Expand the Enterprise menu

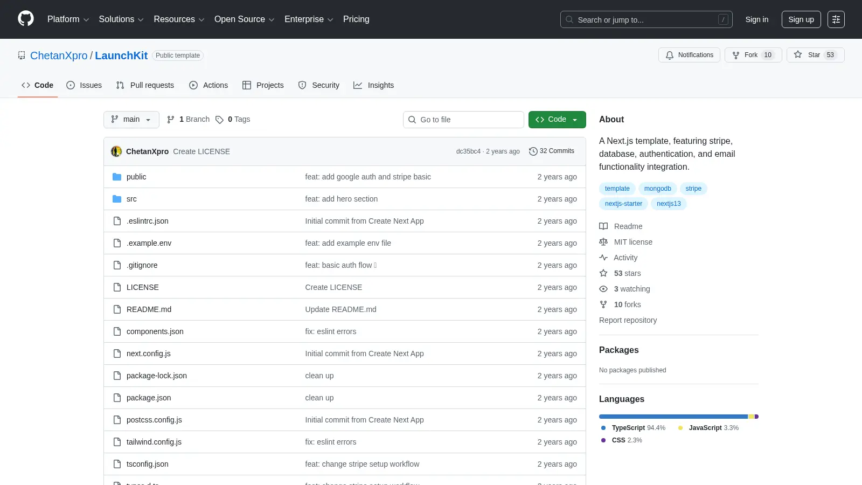309,19
